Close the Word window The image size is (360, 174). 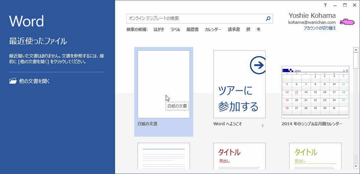pos(355,5)
